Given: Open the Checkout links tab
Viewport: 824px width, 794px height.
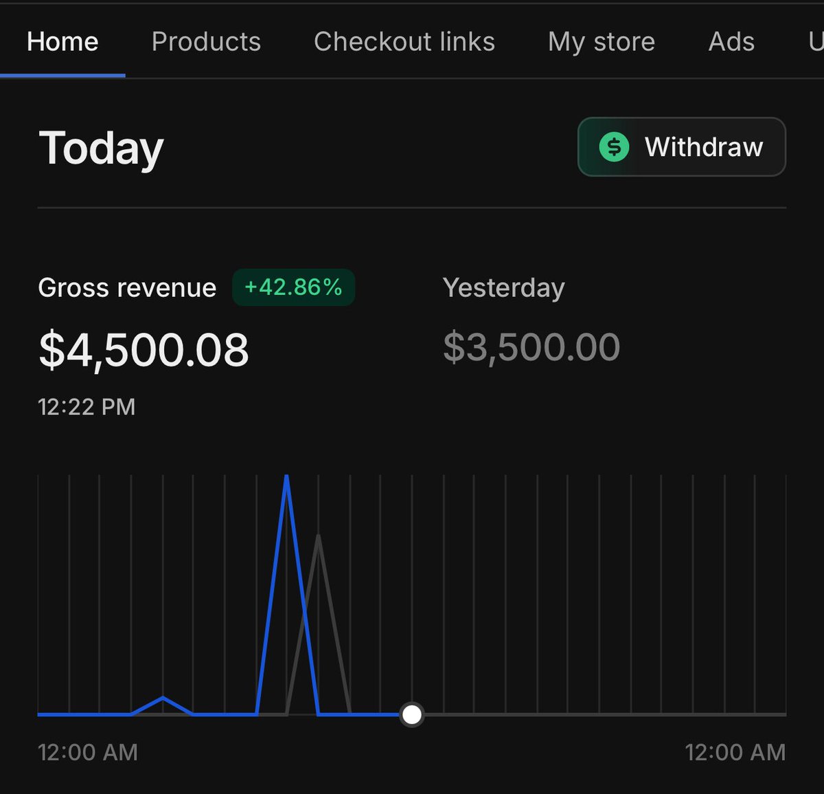Looking at the screenshot, I should pos(404,42).
